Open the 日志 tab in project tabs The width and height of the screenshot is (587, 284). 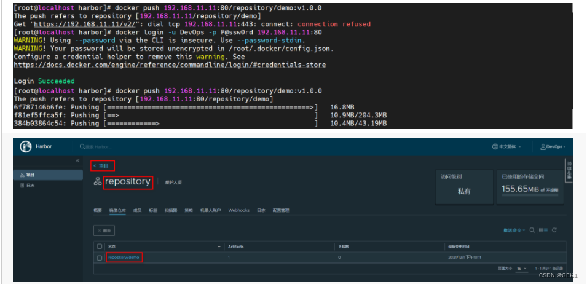click(x=261, y=210)
